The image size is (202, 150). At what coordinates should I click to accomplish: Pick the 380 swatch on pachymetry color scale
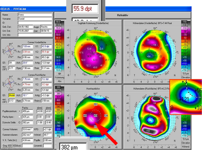[58, 94]
